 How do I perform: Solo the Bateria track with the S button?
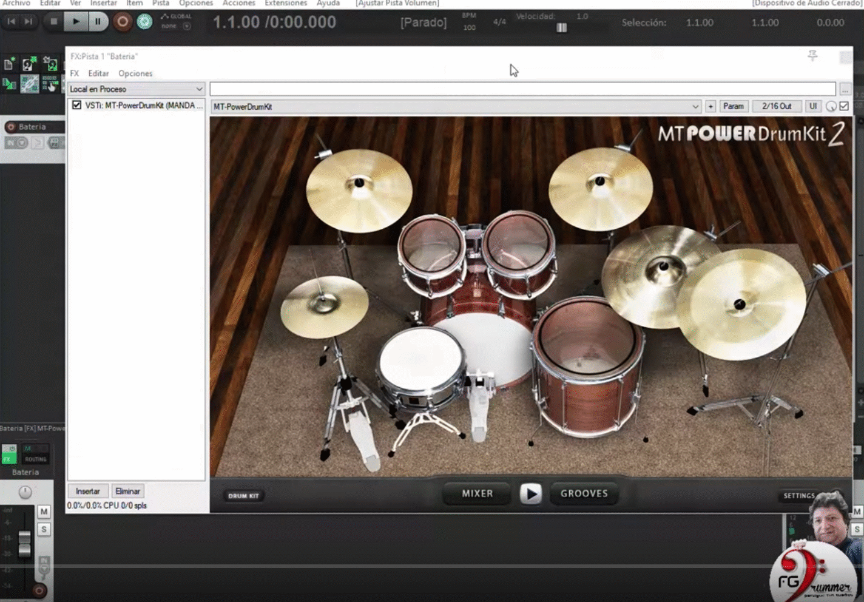[44, 529]
